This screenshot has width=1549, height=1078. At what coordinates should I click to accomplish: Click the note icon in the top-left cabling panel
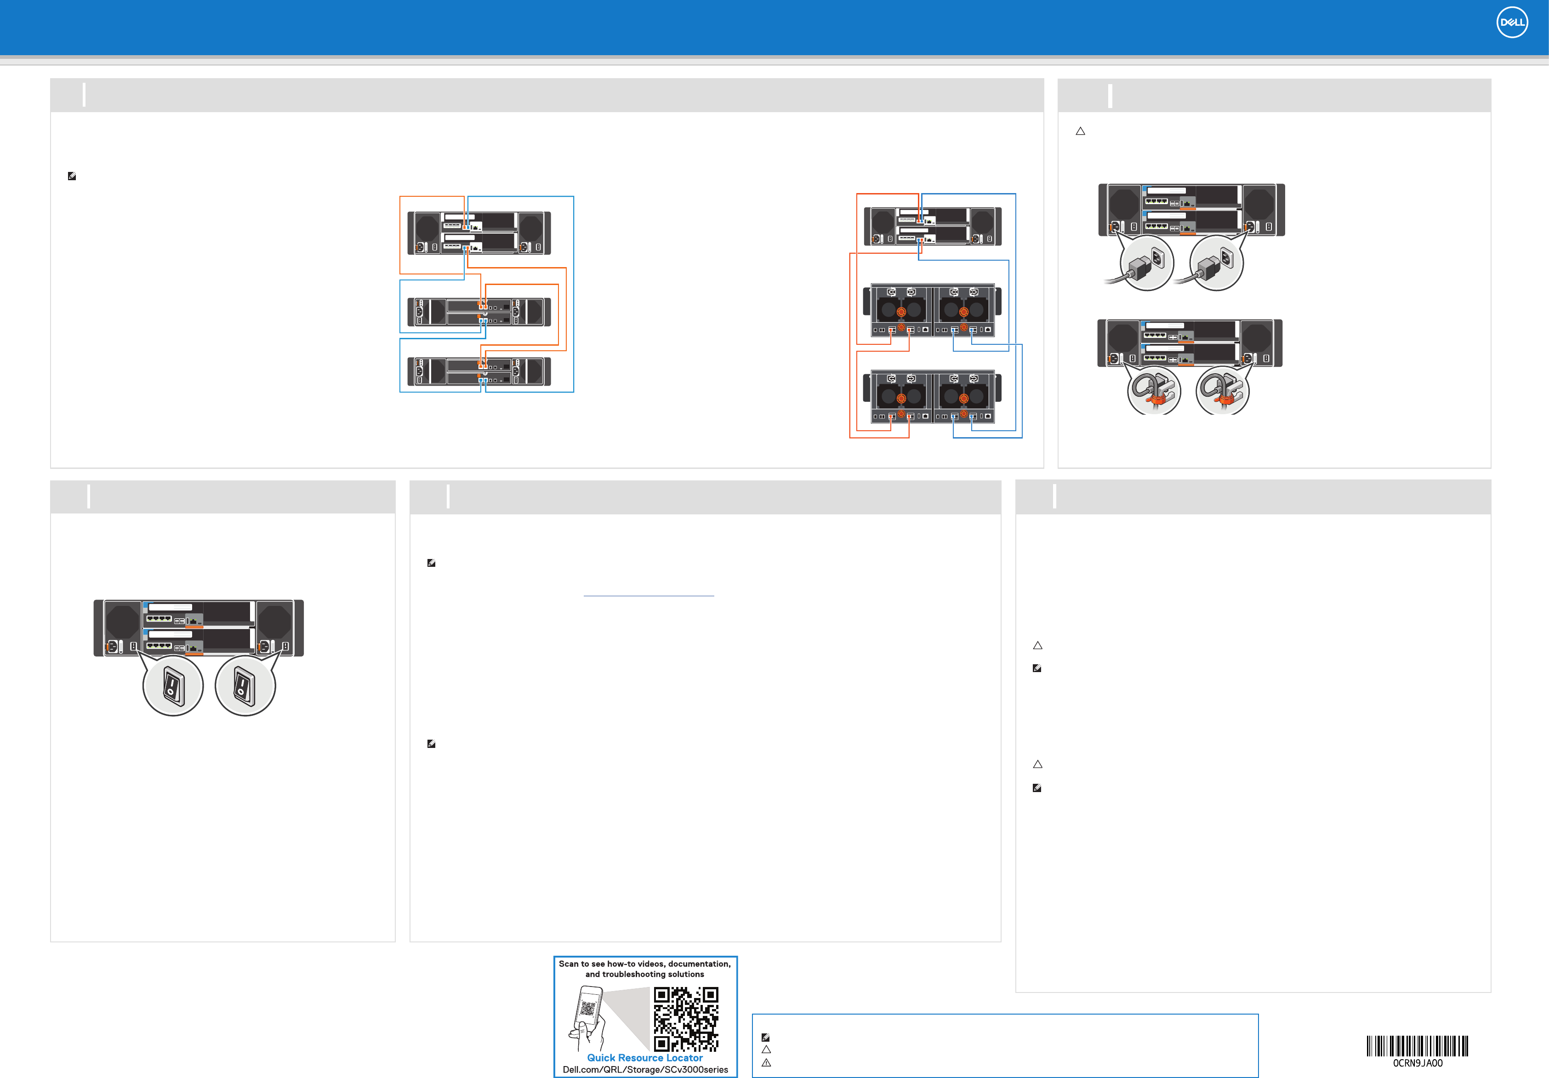(72, 176)
